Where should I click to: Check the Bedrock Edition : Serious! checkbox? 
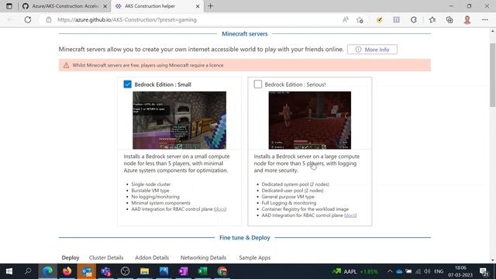258,84
